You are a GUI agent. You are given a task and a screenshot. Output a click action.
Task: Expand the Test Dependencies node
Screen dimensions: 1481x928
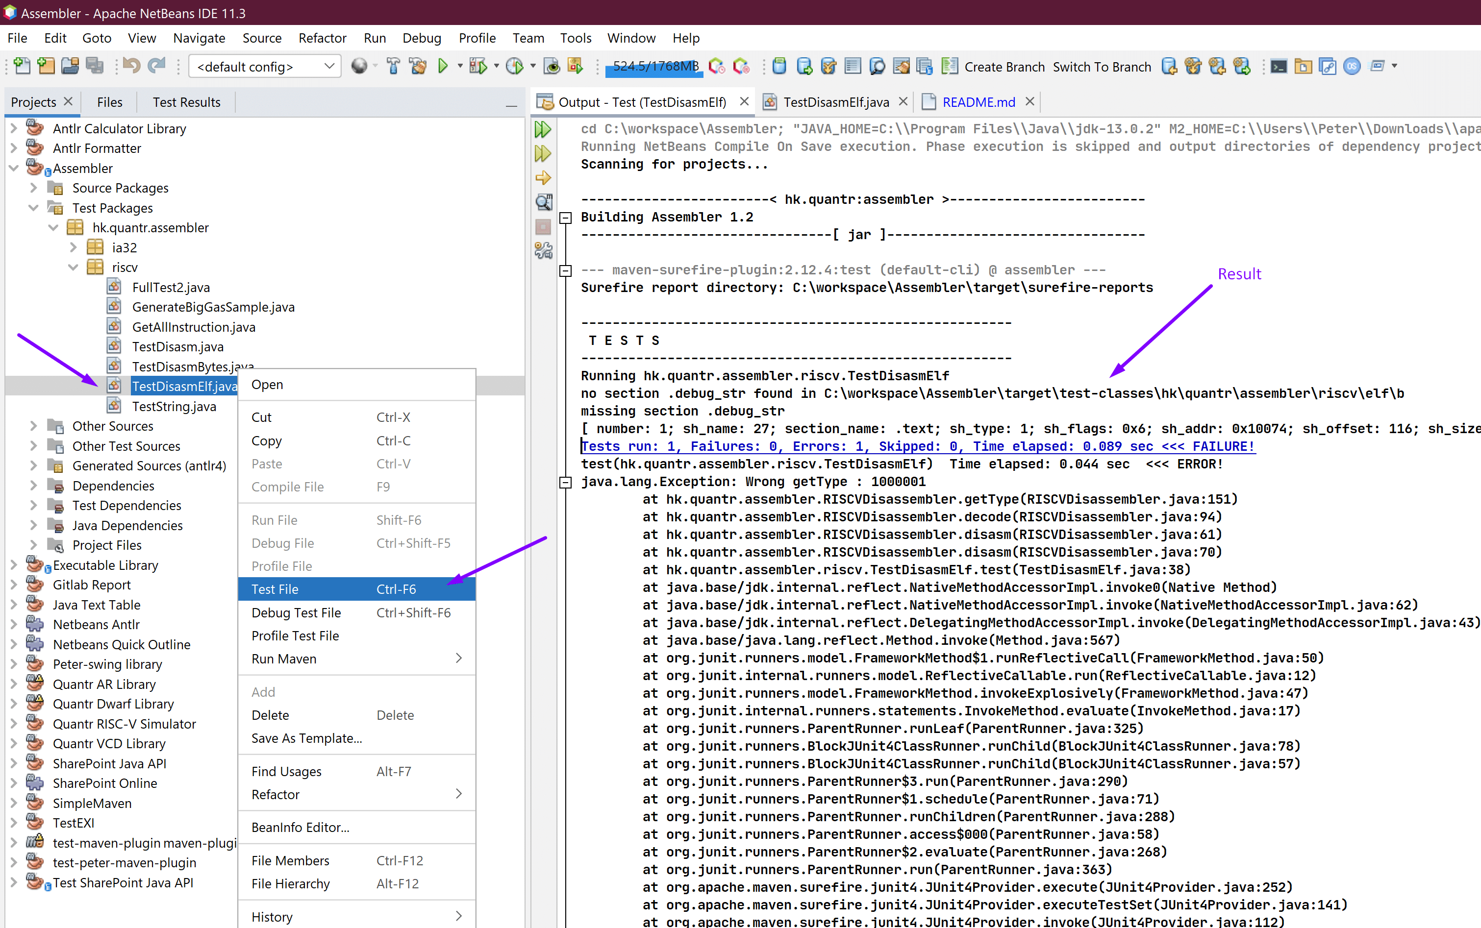pyautogui.click(x=34, y=505)
